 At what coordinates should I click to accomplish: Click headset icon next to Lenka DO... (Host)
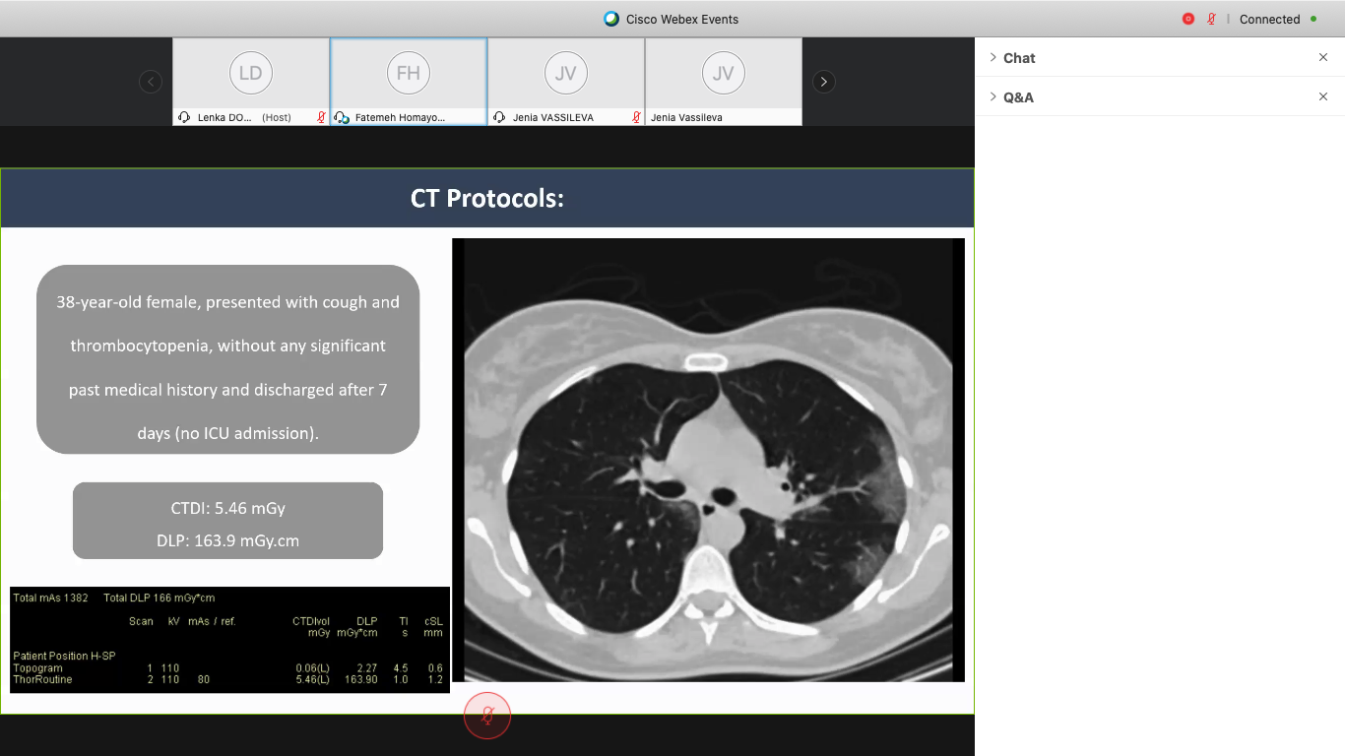click(x=184, y=117)
